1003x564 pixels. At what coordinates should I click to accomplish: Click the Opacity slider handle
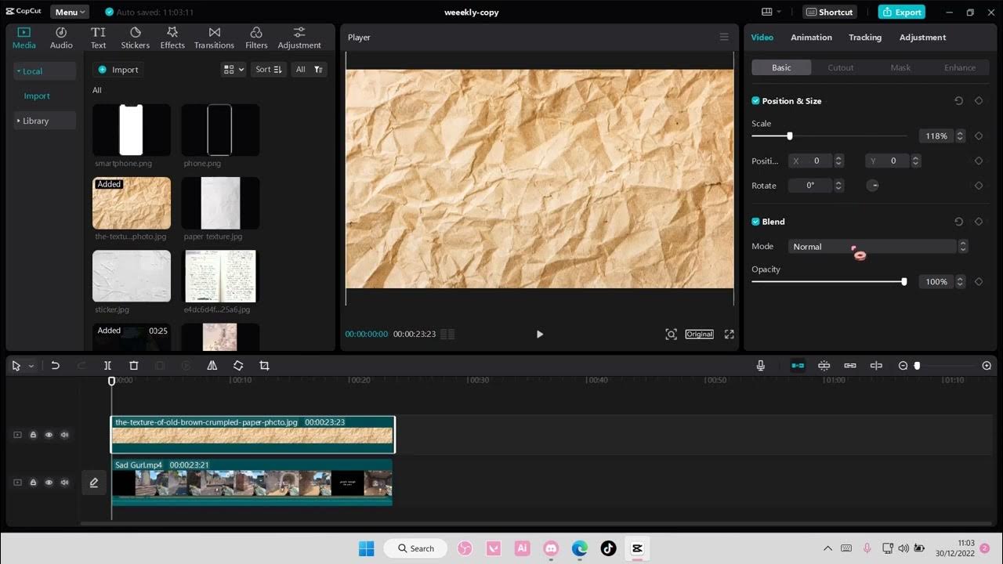click(904, 281)
